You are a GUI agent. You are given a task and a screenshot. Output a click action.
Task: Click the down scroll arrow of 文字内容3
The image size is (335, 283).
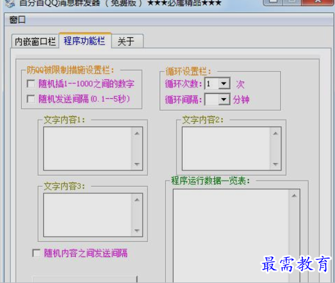click(137, 231)
